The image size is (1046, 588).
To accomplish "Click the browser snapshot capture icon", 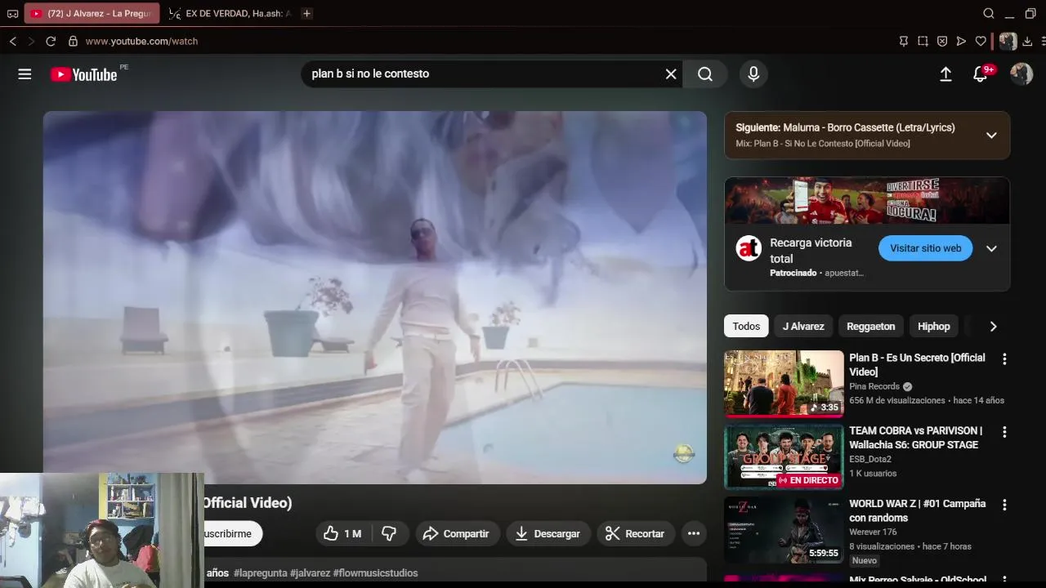I will coord(923,41).
